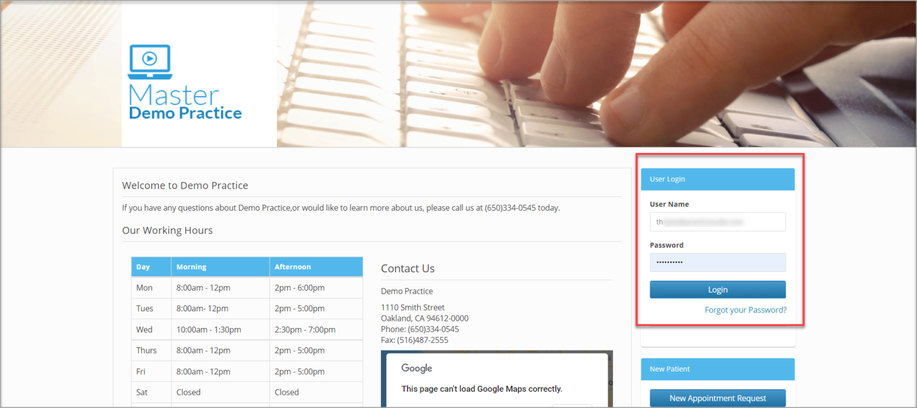
Task: Click the "Our Working Hours" heading
Action: click(x=167, y=230)
